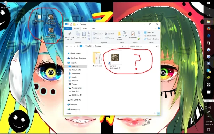This screenshot has height=134, width=214.
Task: Open the address bar history dropdown
Action: pos(122,46)
